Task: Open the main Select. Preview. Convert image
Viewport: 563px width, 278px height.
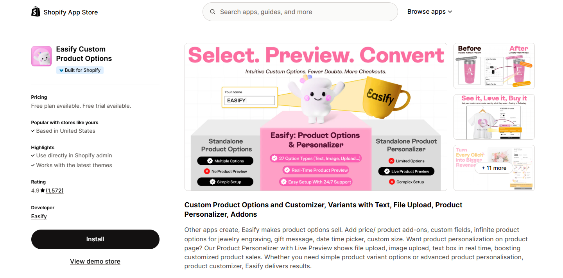Action: 316,117
